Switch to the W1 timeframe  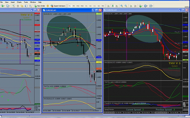[x=99, y=6]
